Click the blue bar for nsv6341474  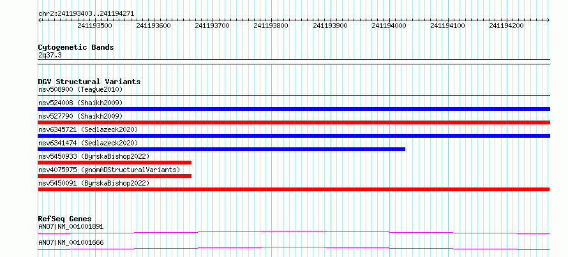tap(221, 149)
